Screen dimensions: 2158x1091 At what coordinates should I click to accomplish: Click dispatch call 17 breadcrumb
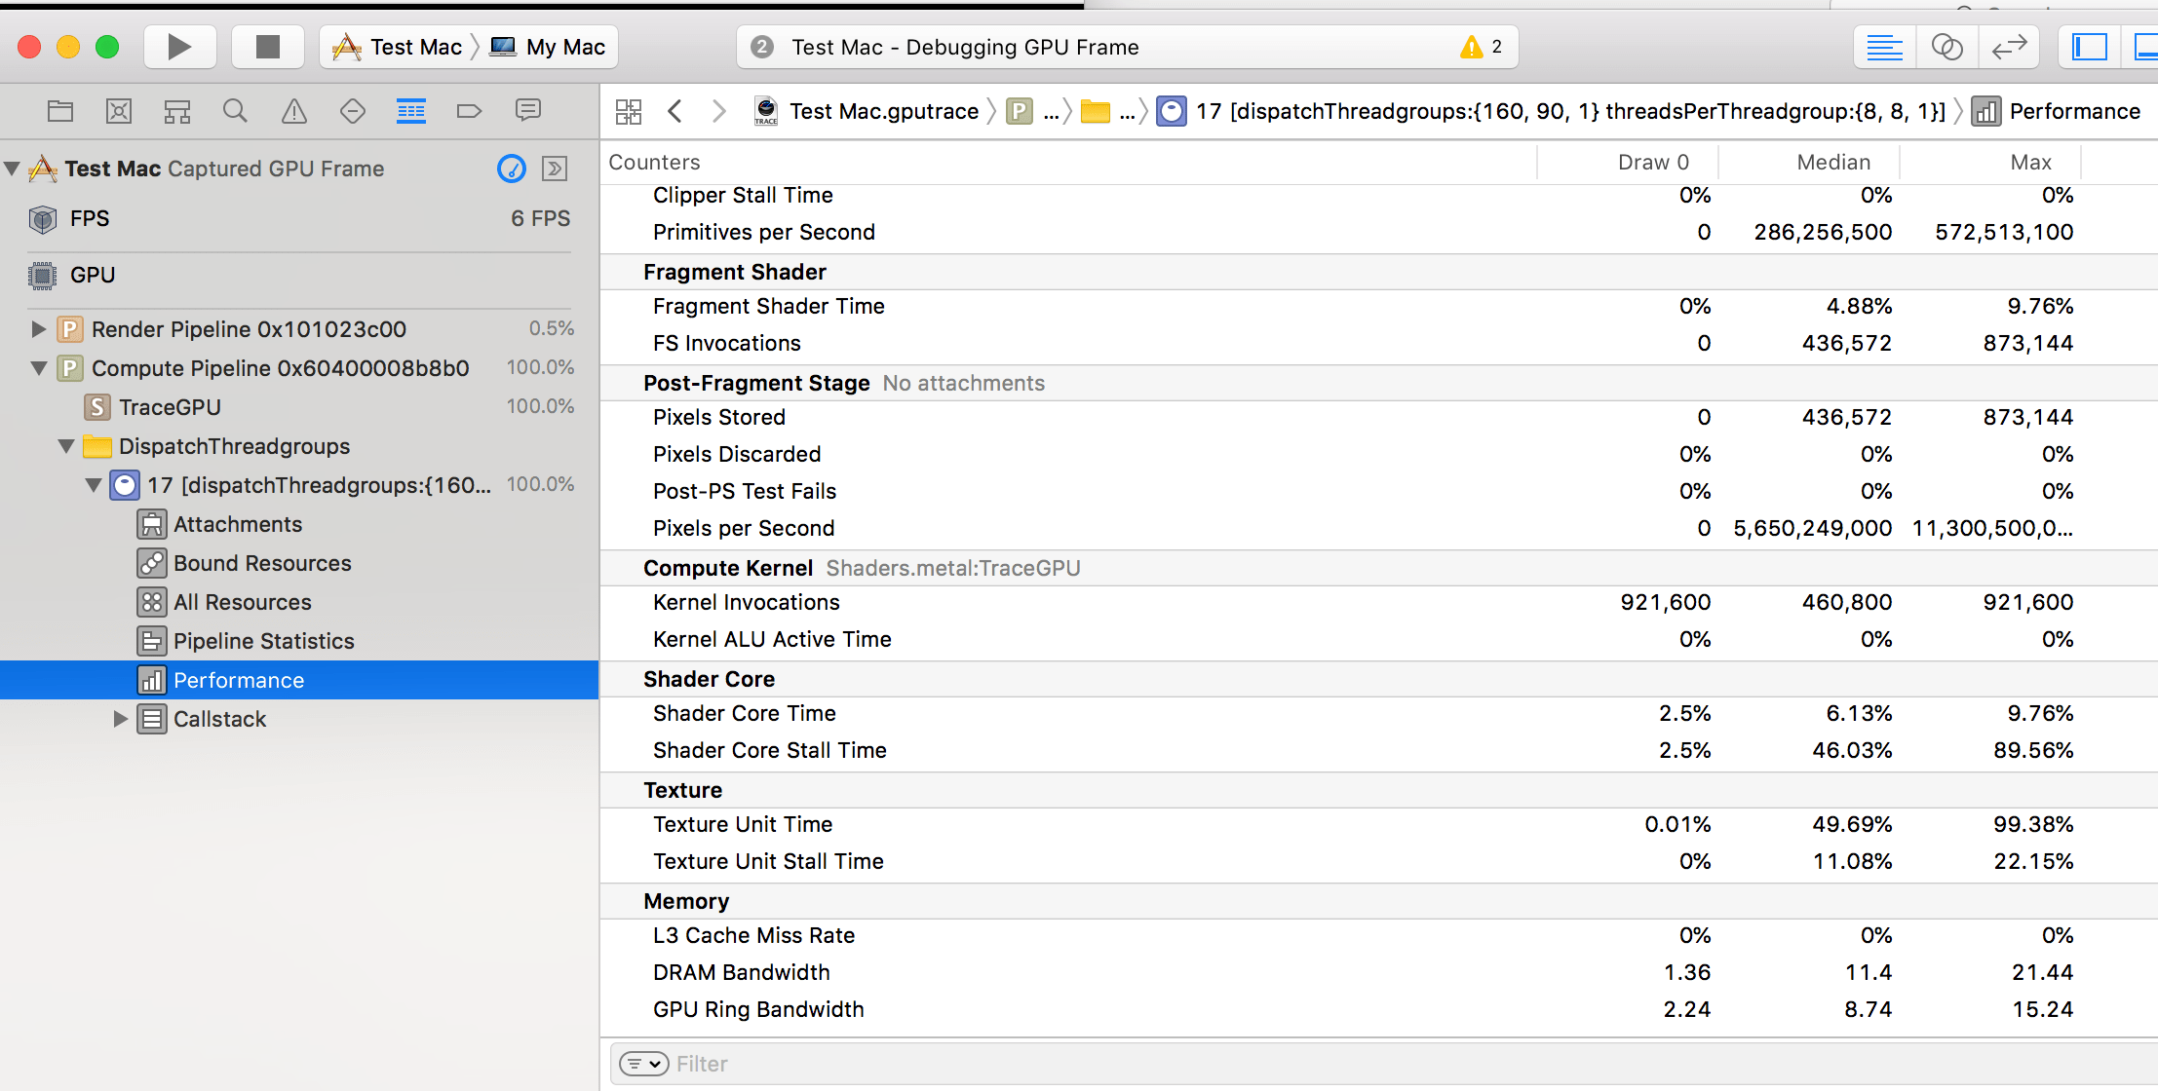coord(1552,111)
